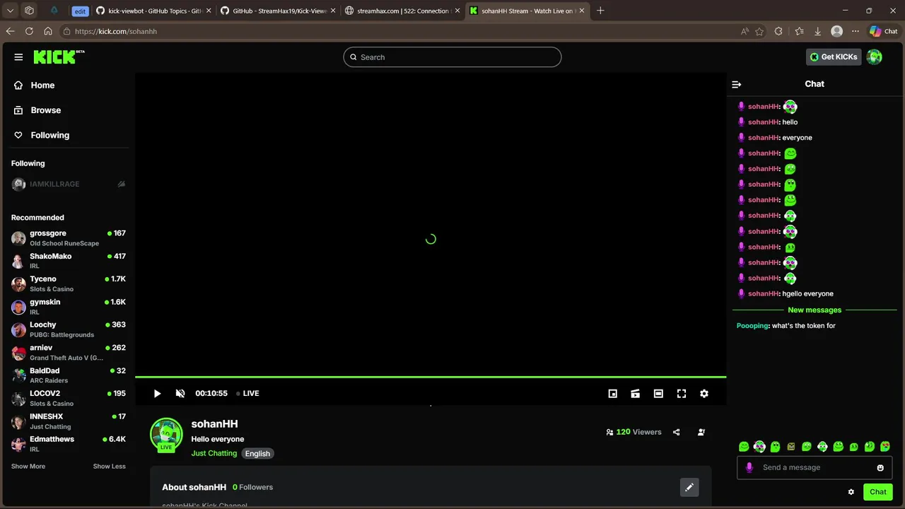
Task: Refresh the browser page
Action: click(29, 31)
